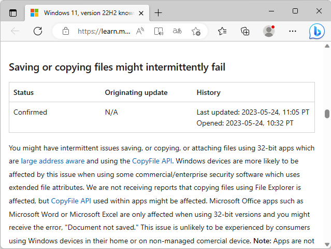Open Collections panel
Screen dimensions: 331x249
246,31
